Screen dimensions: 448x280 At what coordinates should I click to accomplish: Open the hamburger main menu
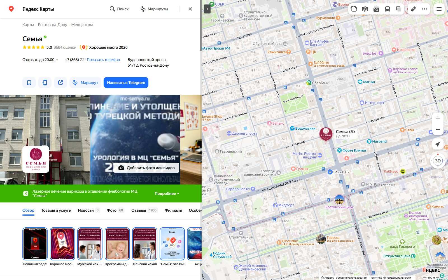click(x=439, y=9)
